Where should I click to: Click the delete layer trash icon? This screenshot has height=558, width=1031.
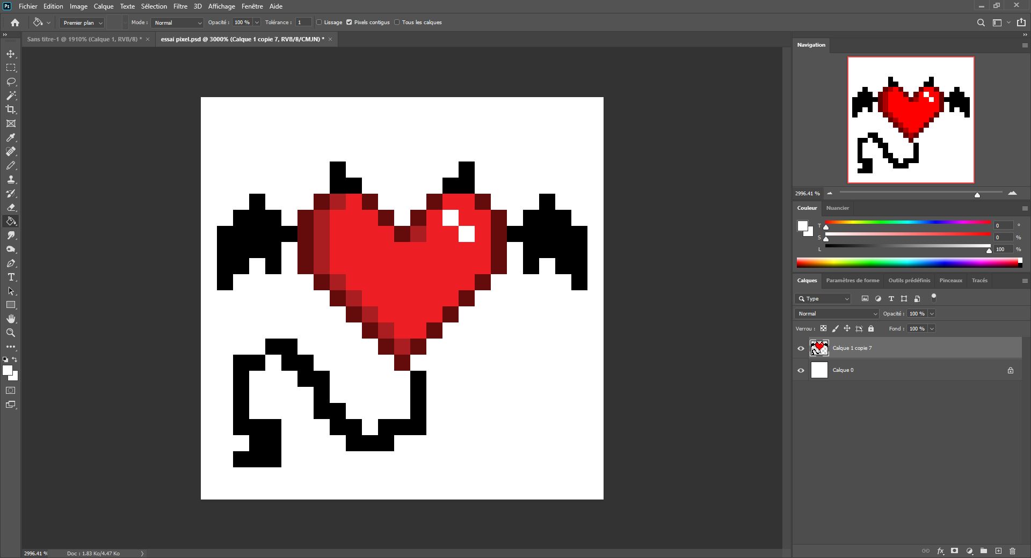click(x=1012, y=551)
